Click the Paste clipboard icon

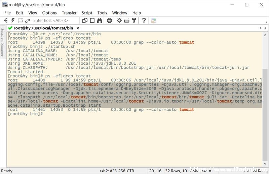[92, 21]
